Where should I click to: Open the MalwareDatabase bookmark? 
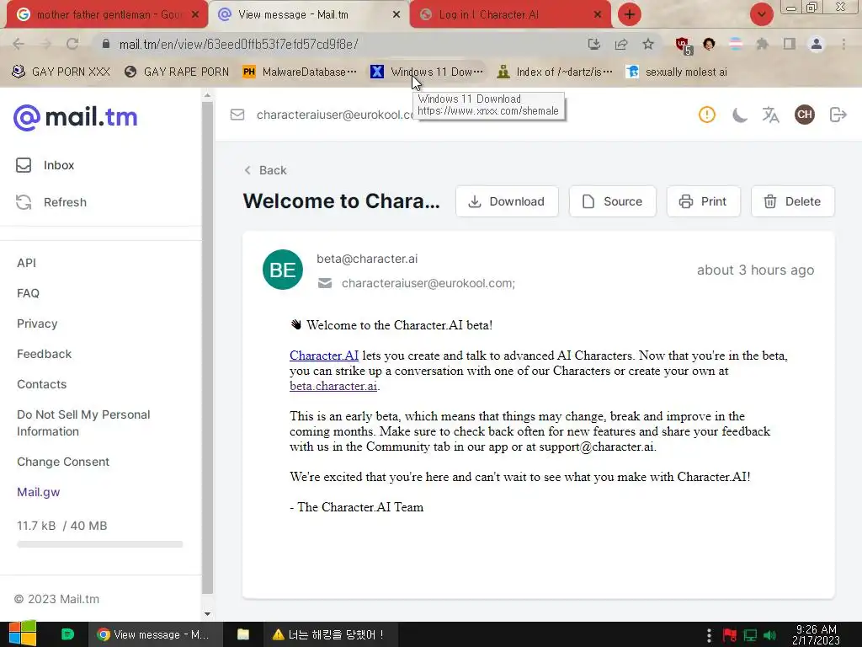pyautogui.click(x=301, y=72)
